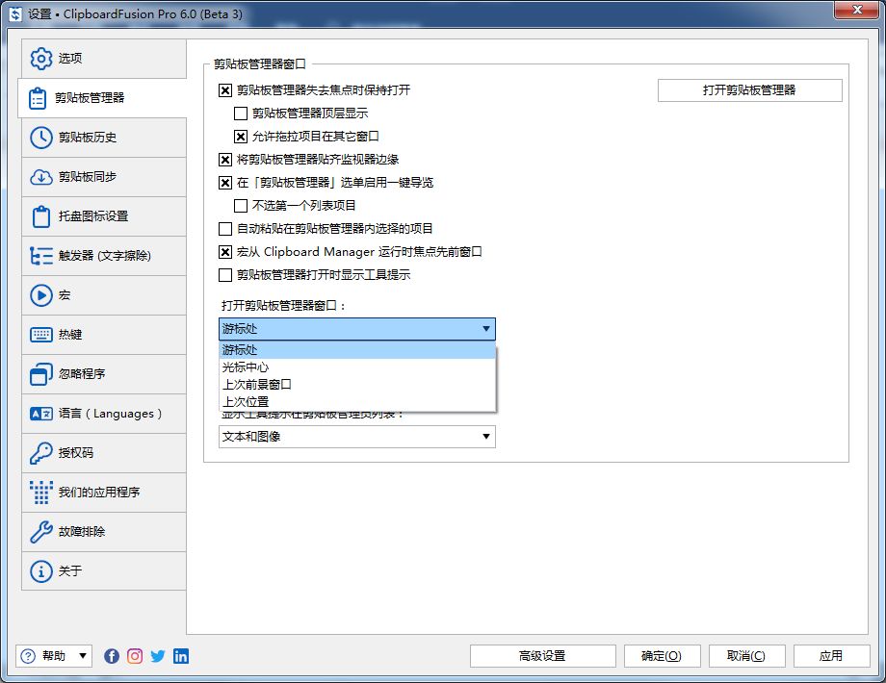The width and height of the screenshot is (886, 683).
Task: Close the settings window
Action: point(857,10)
